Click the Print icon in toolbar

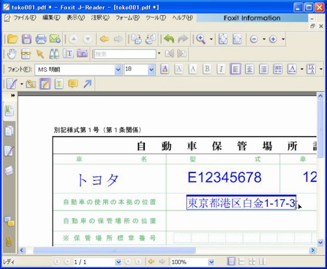41,39
